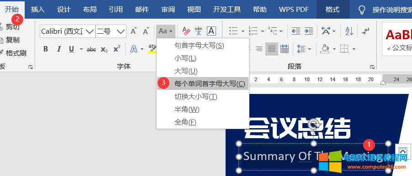Choose 半角(W) half-width option
The image size is (412, 176).
coord(203,109)
